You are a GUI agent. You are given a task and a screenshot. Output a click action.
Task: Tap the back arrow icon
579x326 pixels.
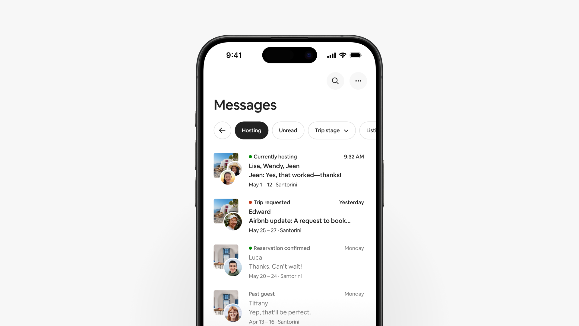[x=222, y=130]
